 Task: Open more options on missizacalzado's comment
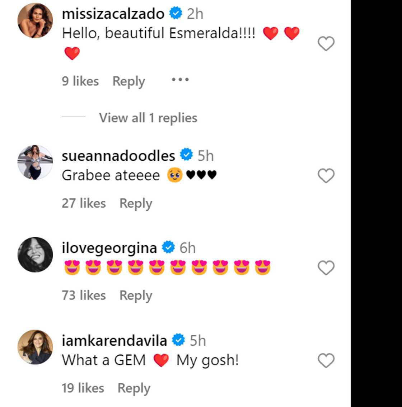[180, 80]
